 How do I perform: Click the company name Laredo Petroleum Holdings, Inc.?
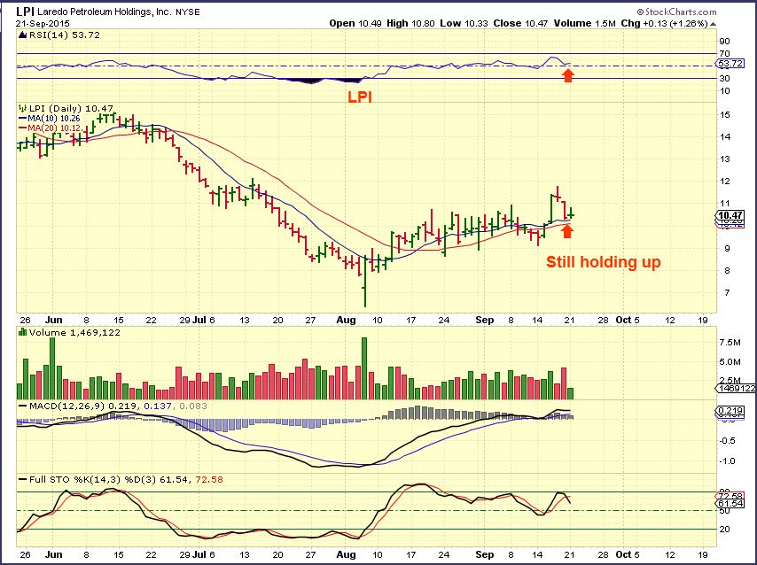tap(105, 12)
